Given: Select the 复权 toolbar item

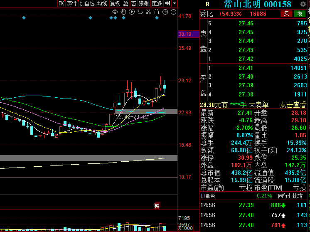Looking at the screenshot, I should tap(115, 3).
